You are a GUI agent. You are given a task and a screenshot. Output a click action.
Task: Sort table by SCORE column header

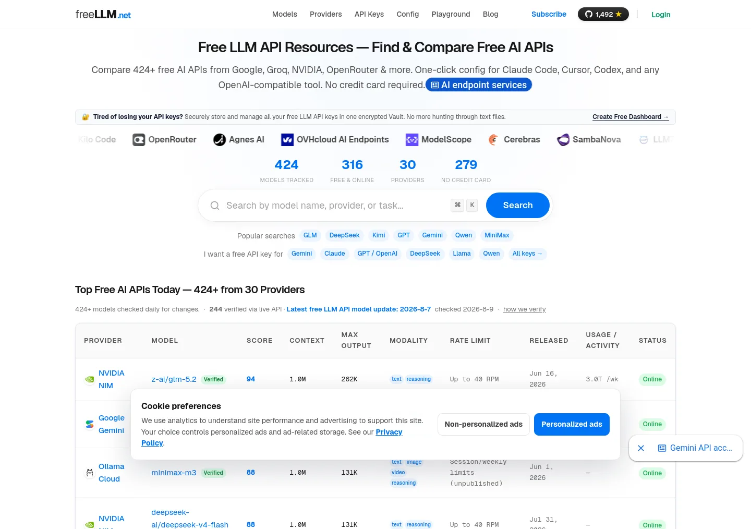(x=260, y=340)
